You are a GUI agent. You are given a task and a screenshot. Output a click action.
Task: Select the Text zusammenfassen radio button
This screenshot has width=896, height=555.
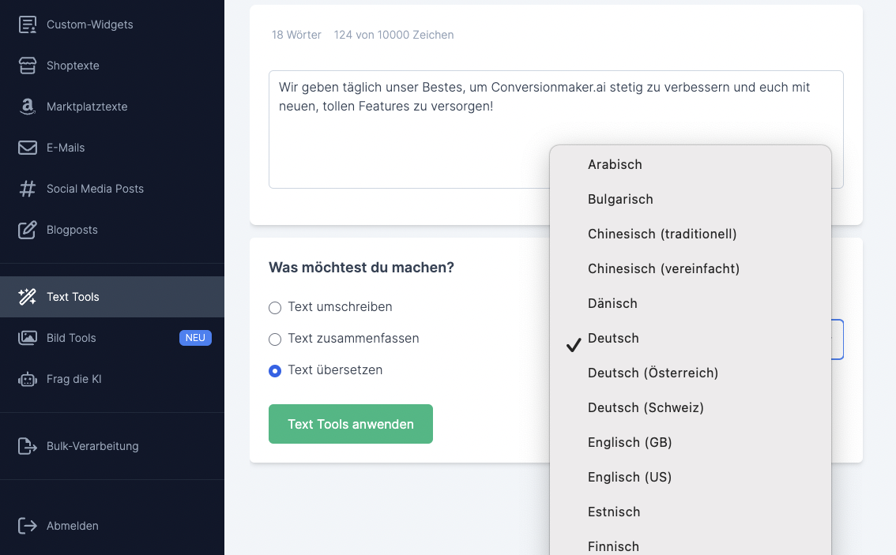coord(275,339)
